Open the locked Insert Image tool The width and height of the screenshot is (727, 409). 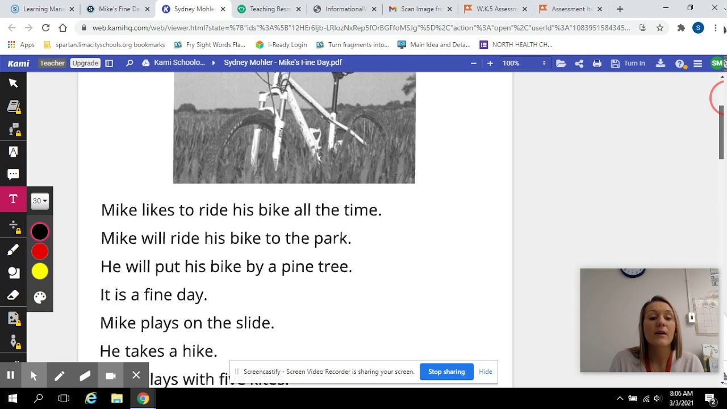click(x=13, y=319)
